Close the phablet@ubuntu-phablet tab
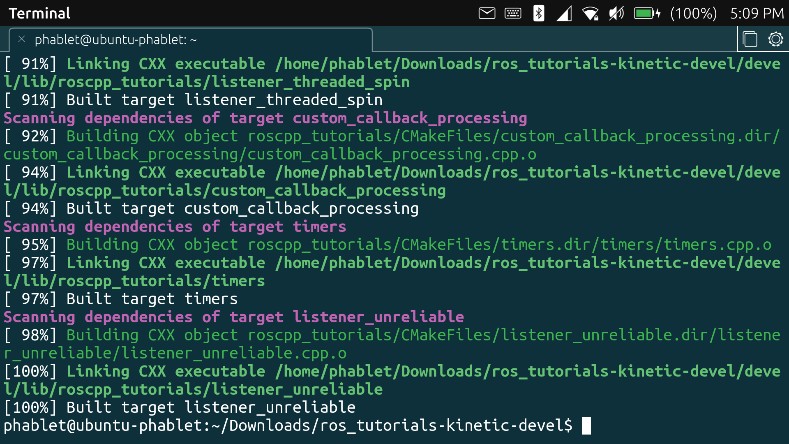 [x=22, y=39]
